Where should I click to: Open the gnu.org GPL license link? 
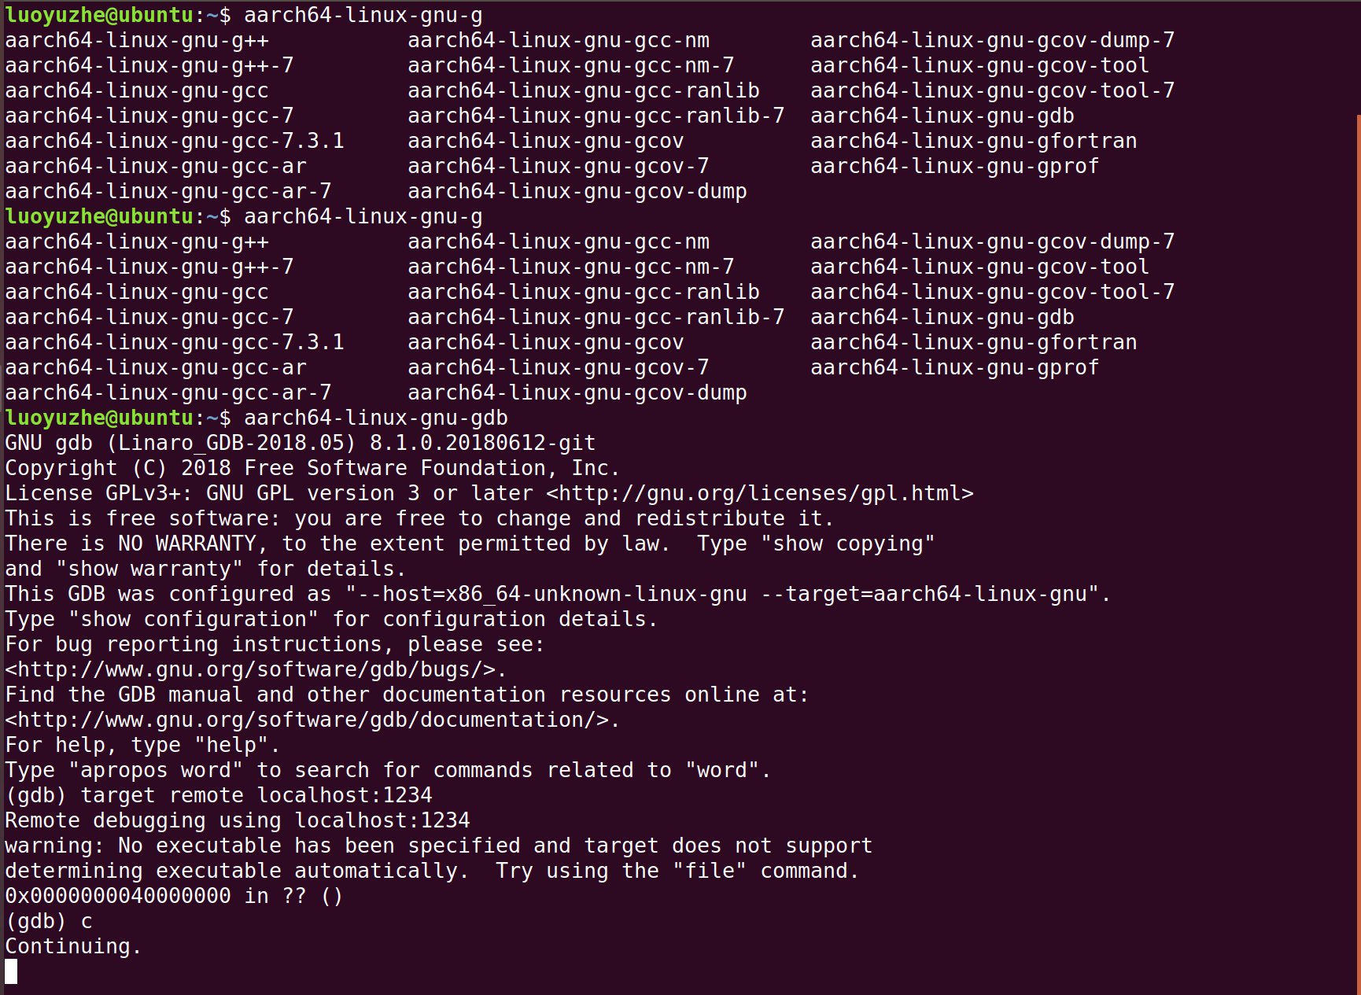point(759,493)
